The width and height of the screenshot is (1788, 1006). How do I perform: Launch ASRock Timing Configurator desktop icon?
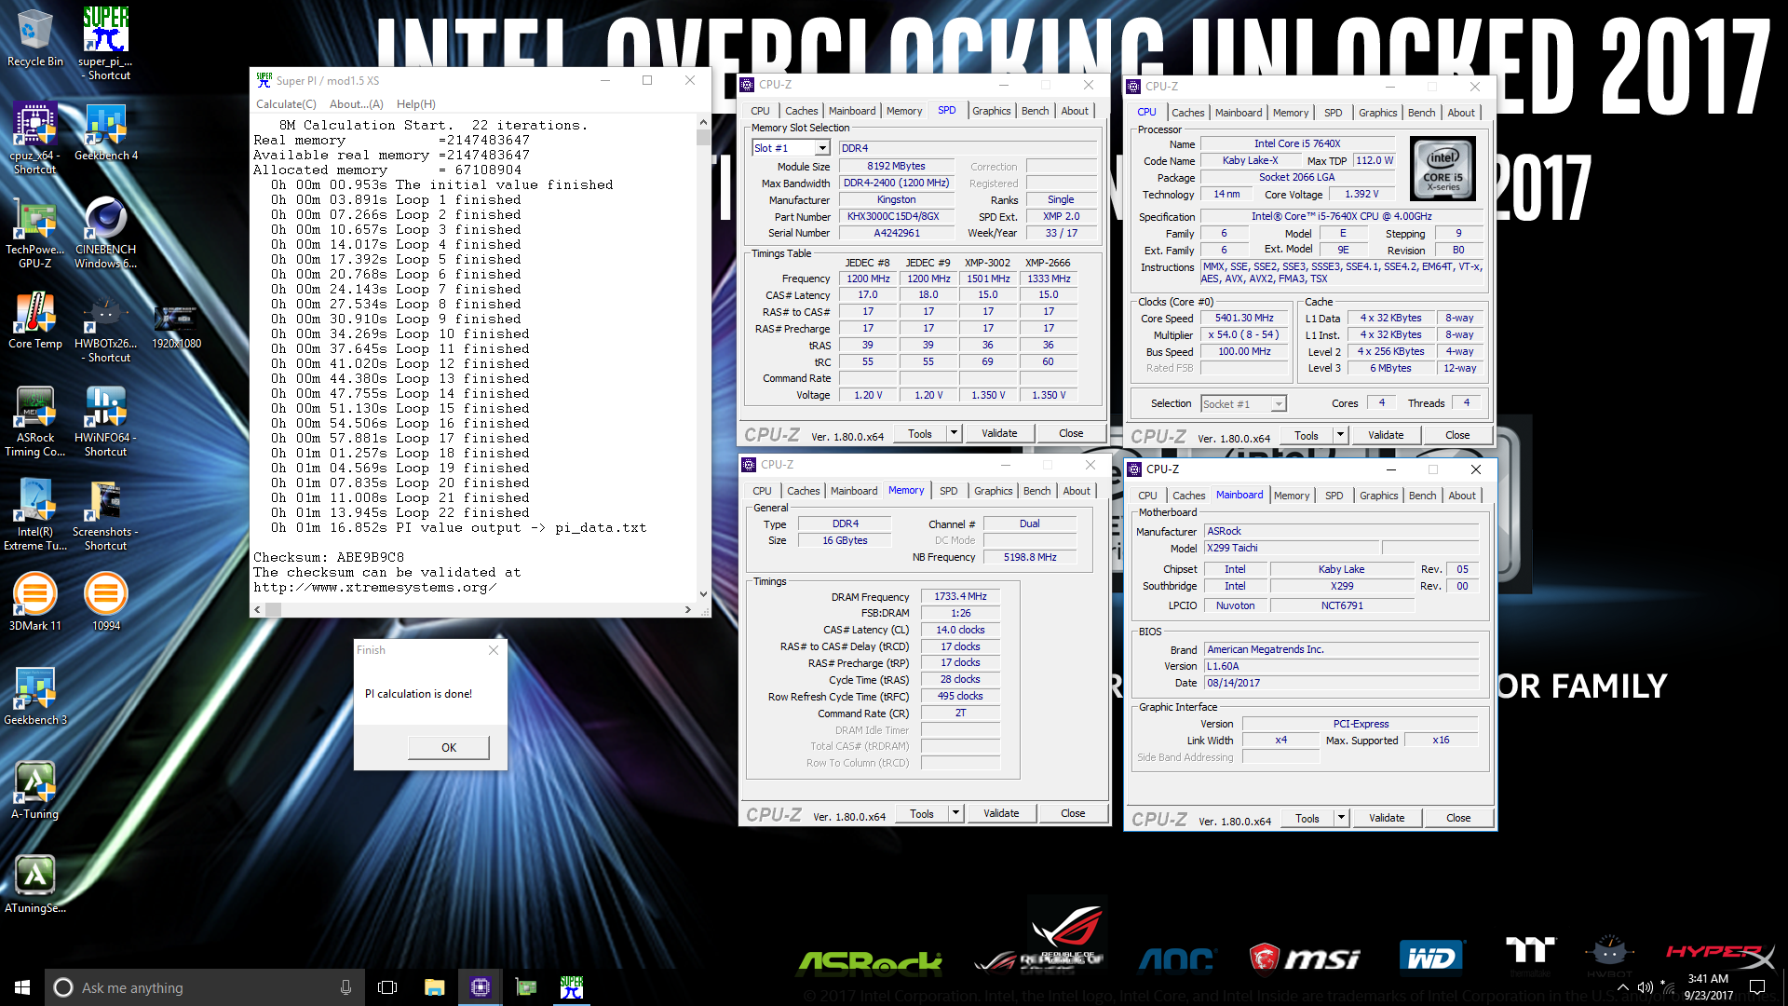(x=34, y=420)
